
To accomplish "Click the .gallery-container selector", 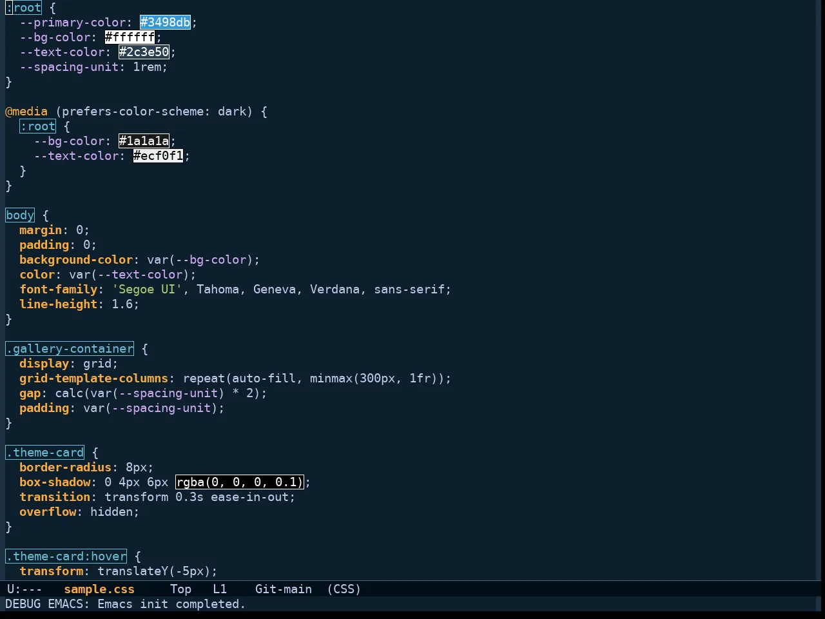I will click(x=70, y=349).
